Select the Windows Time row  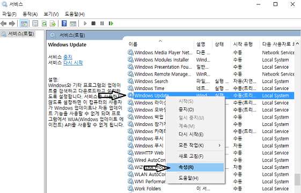click(x=211, y=88)
